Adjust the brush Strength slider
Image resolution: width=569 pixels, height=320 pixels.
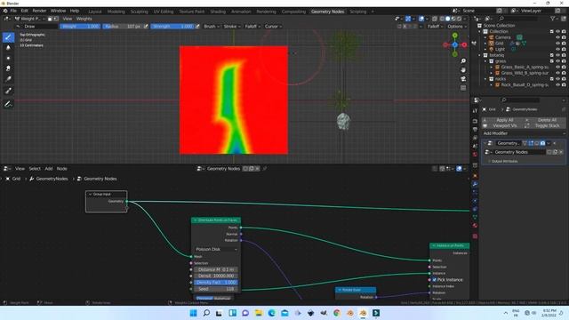(x=172, y=26)
